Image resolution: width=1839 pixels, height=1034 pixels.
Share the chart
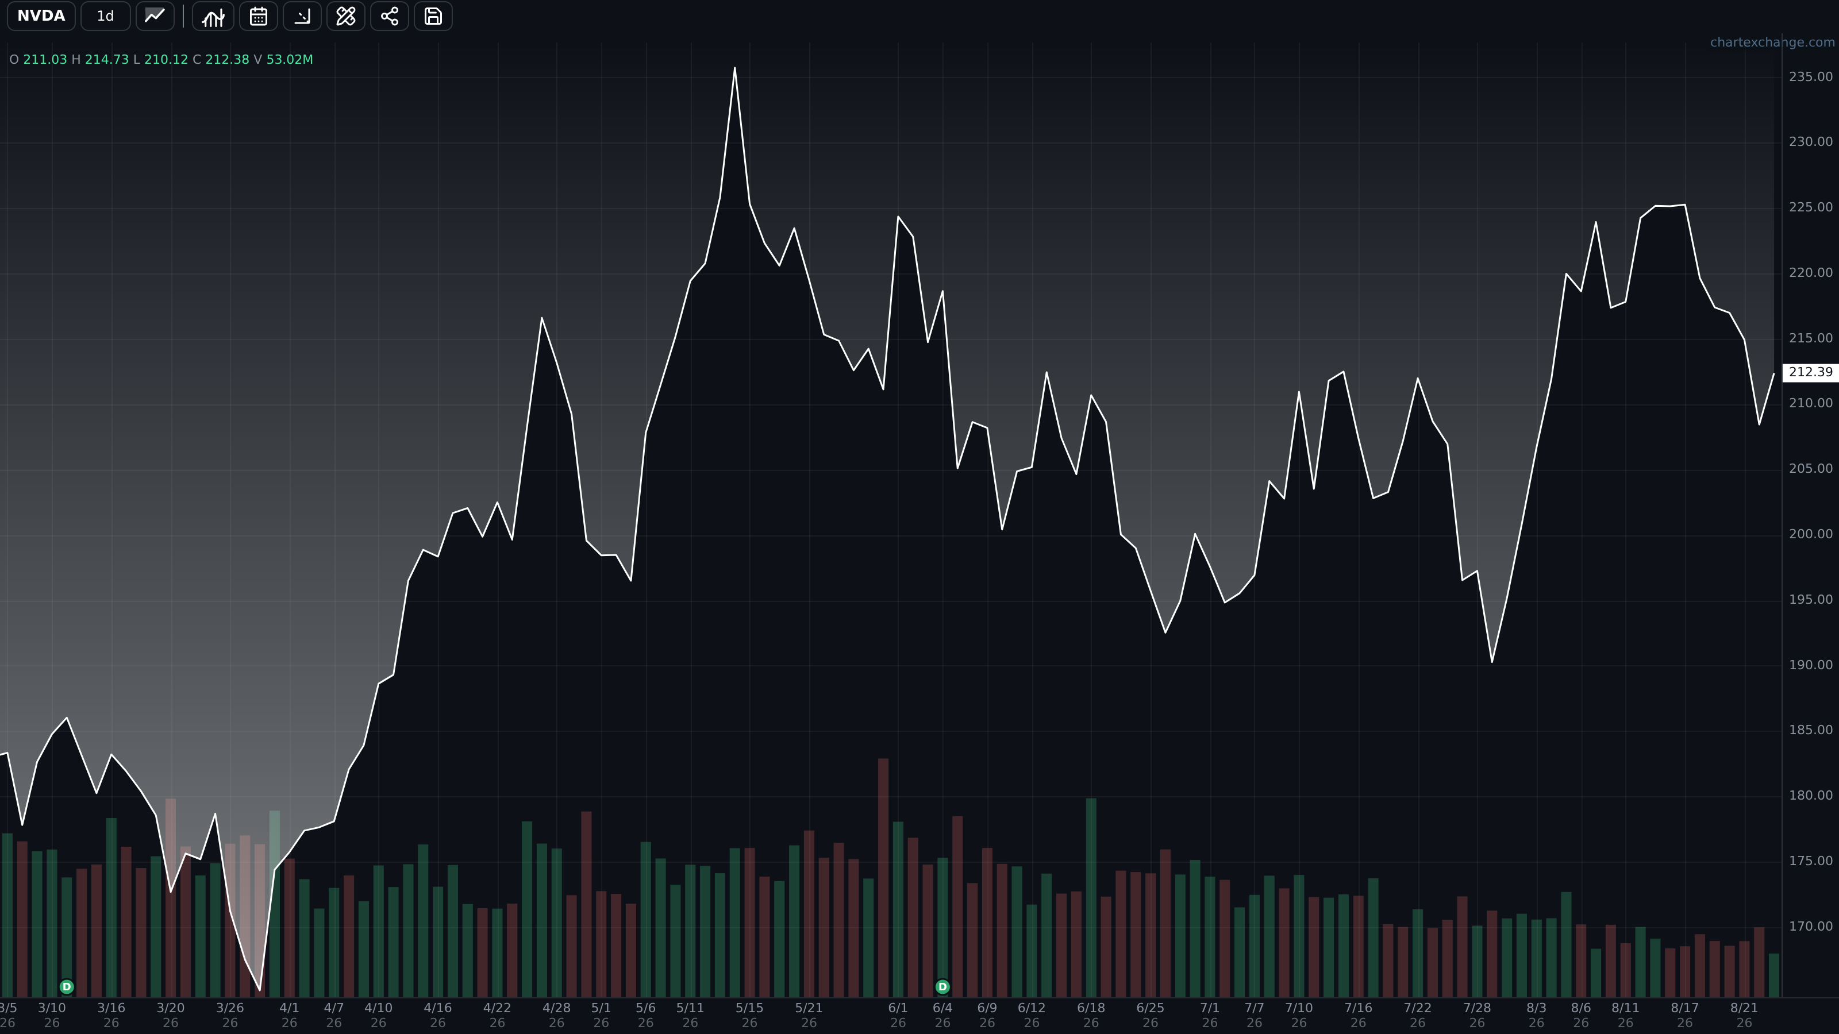[x=389, y=16]
